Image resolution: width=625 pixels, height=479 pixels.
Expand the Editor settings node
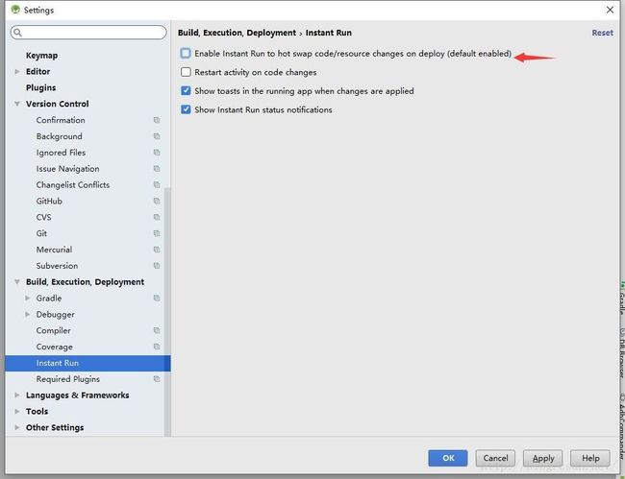17,72
